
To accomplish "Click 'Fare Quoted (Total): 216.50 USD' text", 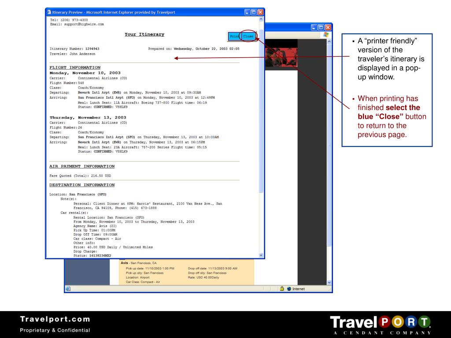I will tap(80, 176).
